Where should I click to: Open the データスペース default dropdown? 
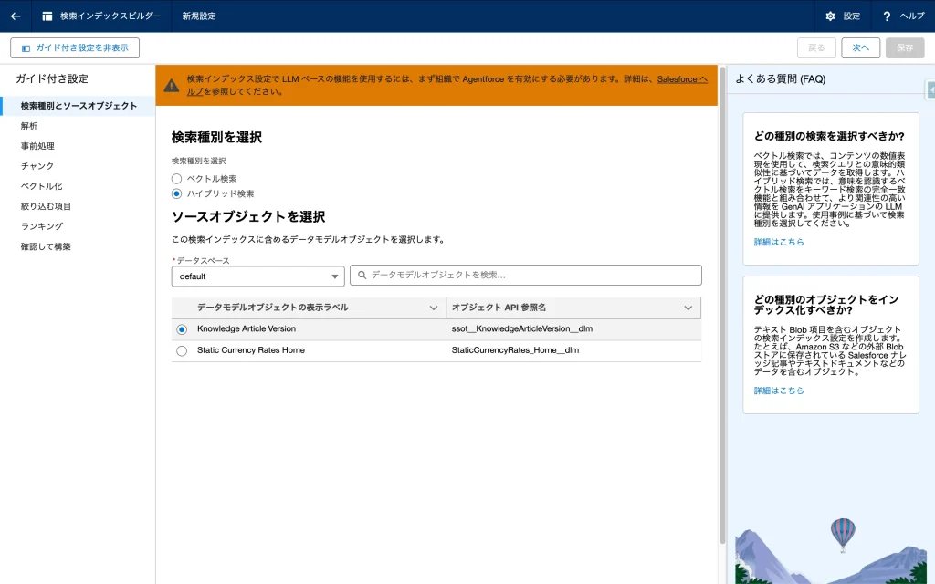tap(257, 276)
